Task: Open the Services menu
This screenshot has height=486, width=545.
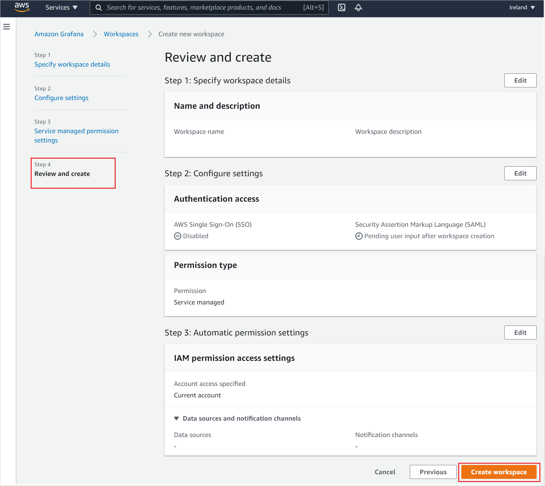Action: [58, 7]
